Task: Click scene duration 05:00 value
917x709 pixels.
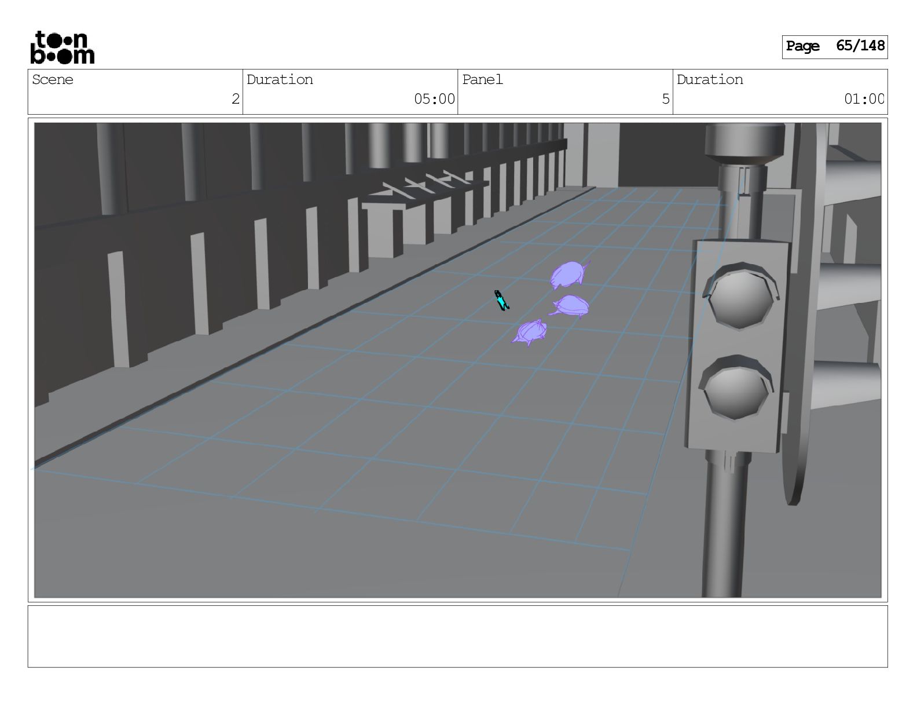Action: pos(434,99)
